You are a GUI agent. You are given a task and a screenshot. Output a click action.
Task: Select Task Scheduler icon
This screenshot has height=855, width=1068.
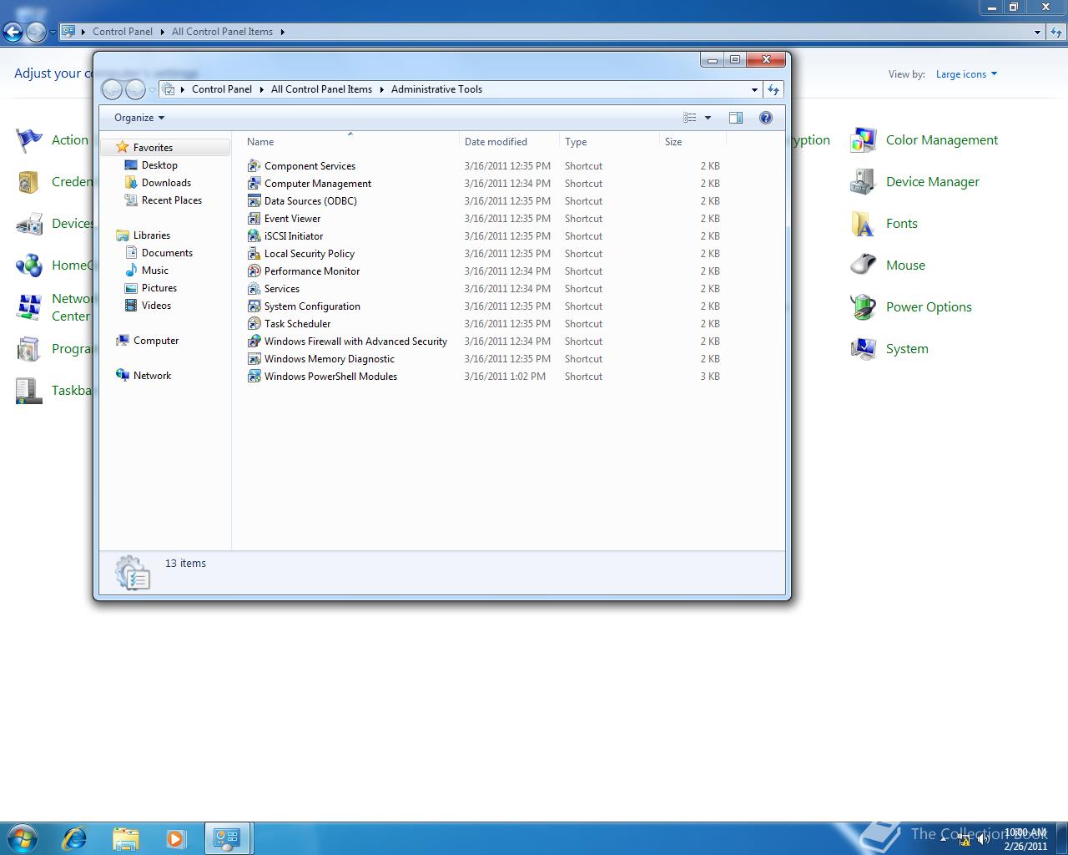click(x=254, y=324)
